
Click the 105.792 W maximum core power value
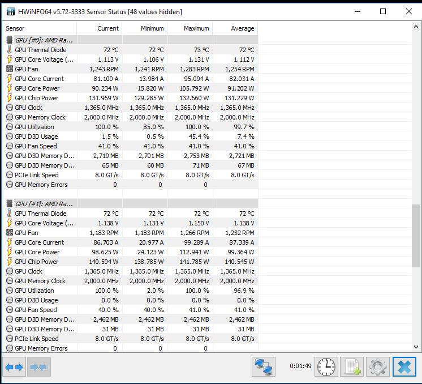[x=194, y=88]
